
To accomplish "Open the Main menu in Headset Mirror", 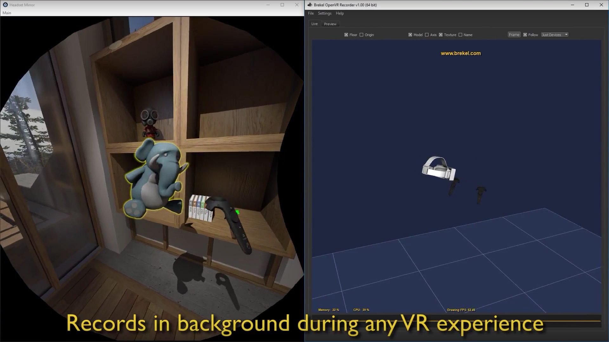I will (x=6, y=13).
